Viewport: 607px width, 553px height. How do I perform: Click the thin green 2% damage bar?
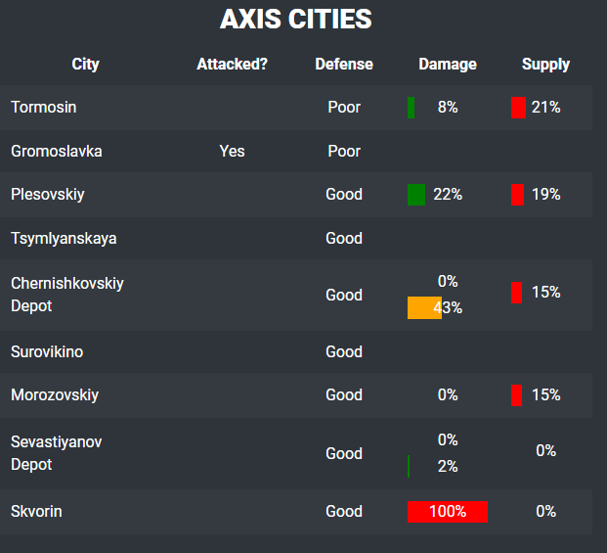pyautogui.click(x=409, y=466)
